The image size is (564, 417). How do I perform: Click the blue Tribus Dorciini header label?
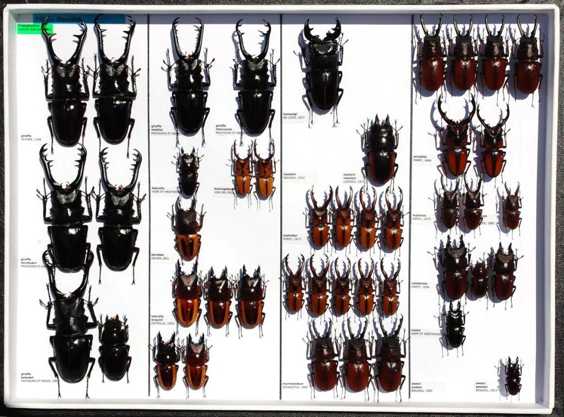tap(79, 19)
